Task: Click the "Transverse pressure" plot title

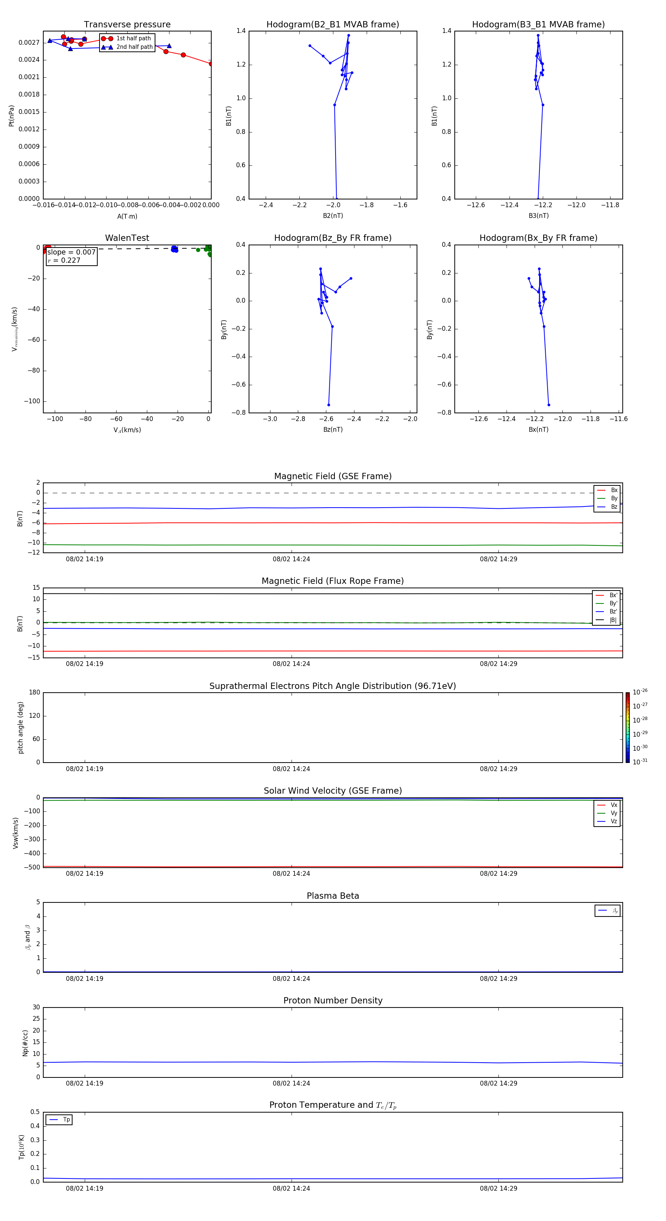Action: coord(127,25)
